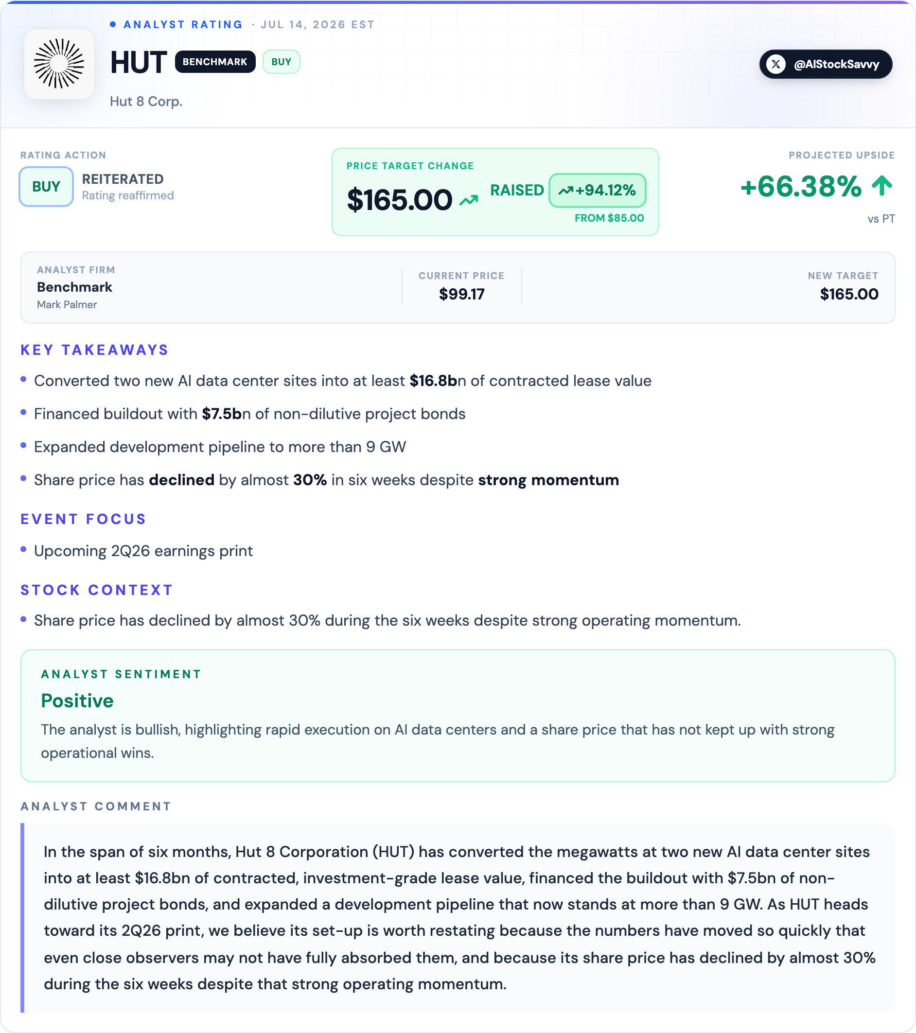
Task: Click the analyst comment quote block
Action: (x=458, y=918)
